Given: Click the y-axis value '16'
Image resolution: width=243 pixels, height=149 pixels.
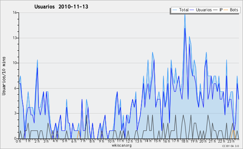Looking at the screenshot, I should tap(15, 12).
